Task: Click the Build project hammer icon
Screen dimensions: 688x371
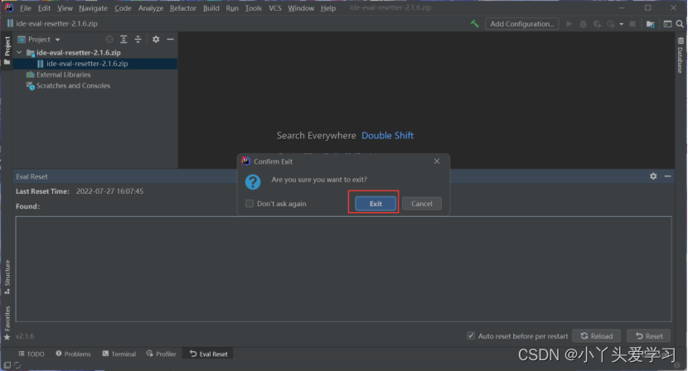Action: [475, 24]
